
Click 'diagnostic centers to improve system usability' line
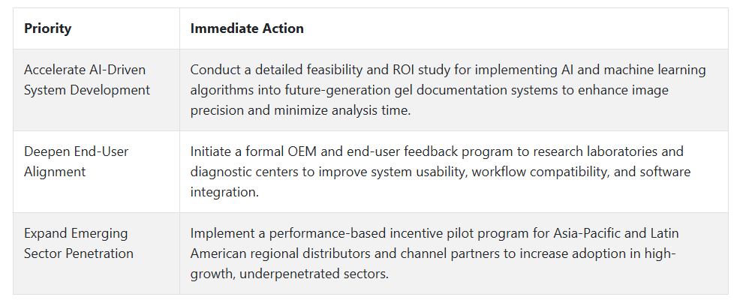(329, 172)
